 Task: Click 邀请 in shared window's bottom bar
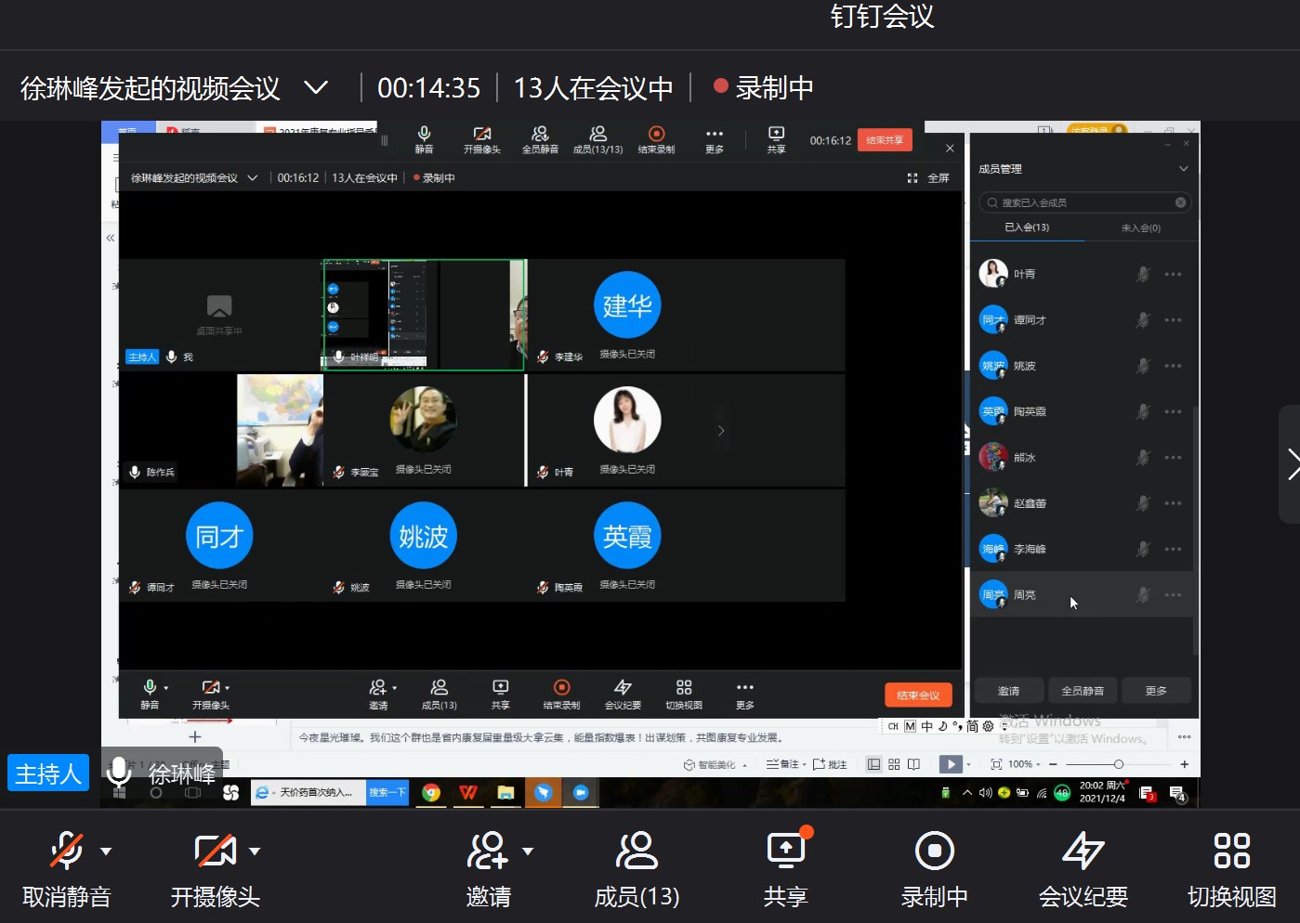tap(378, 694)
